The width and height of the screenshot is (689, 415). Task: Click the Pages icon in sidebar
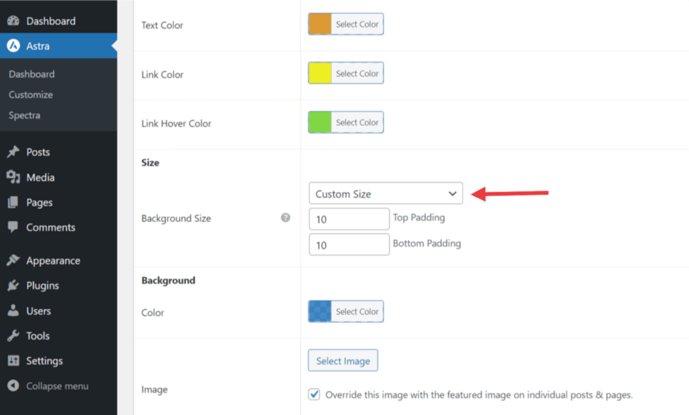coord(13,203)
